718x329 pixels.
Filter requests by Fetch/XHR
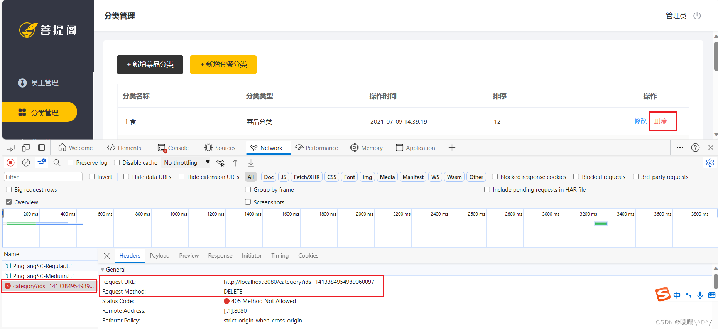point(307,177)
